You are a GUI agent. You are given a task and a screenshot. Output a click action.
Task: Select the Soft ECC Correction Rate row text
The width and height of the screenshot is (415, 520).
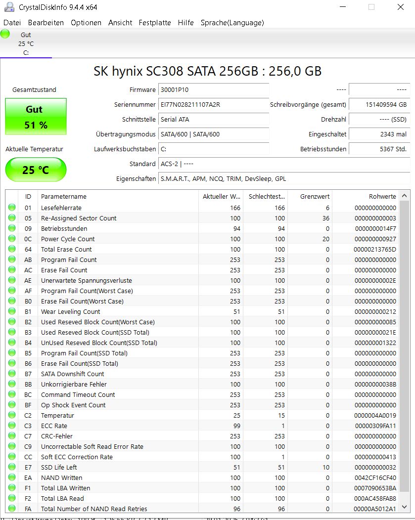[77, 457]
